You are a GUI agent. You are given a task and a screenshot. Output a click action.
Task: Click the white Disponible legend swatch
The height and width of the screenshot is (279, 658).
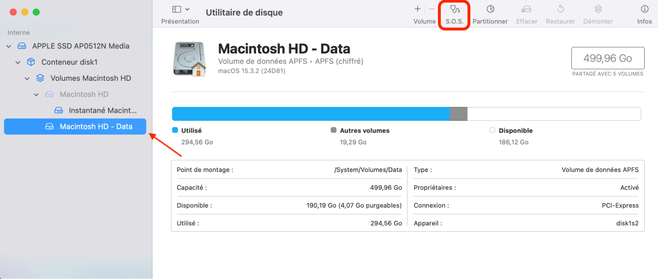click(492, 130)
